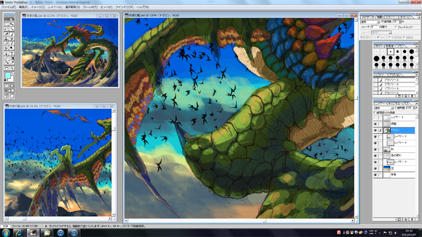Hide the 鳥の群れ layer via its eye
The width and height of the screenshot is (422, 237).
pyautogui.click(x=376, y=155)
